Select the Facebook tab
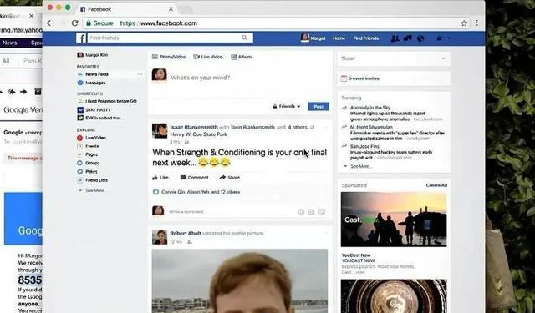 coord(126,9)
